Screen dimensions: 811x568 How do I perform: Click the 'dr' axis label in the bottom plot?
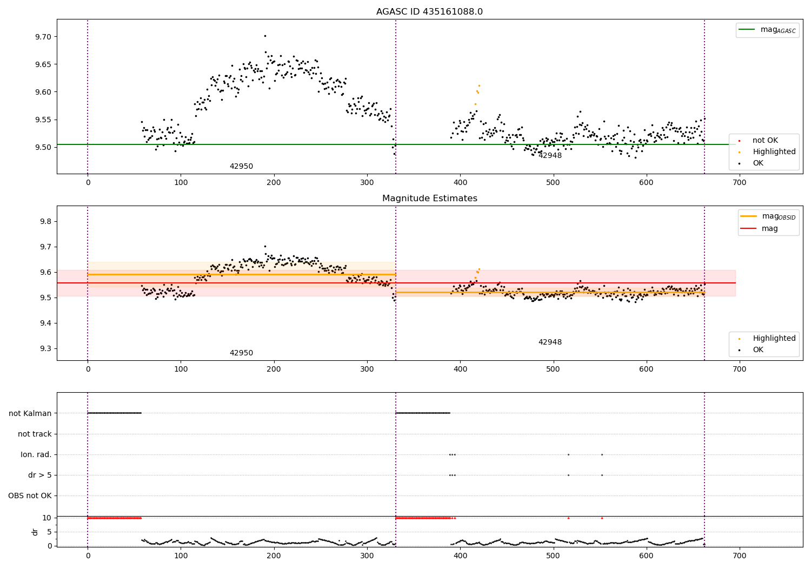click(35, 532)
